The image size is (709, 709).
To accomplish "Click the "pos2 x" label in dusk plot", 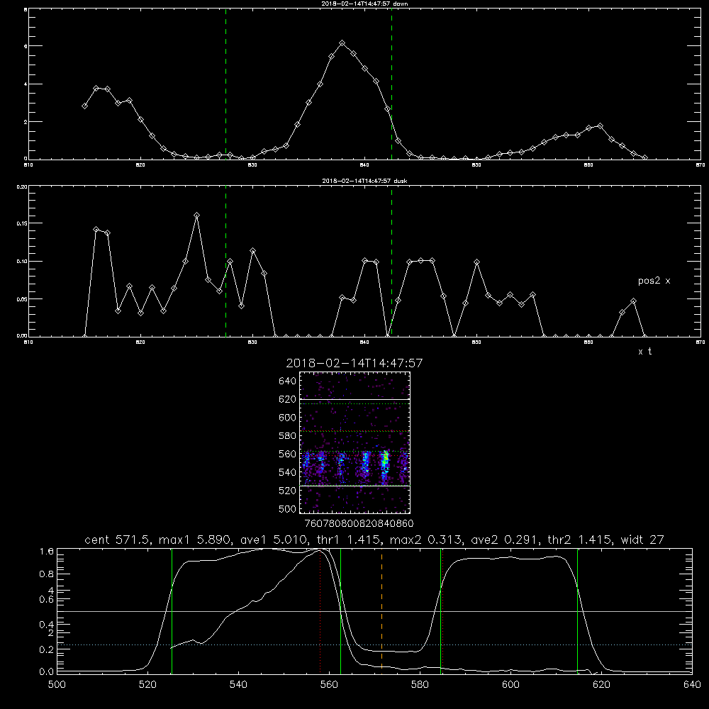I will point(654,281).
